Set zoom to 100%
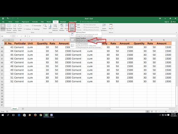Image resolution: width=178 pixels, height=134 pixels. click(50, 27)
